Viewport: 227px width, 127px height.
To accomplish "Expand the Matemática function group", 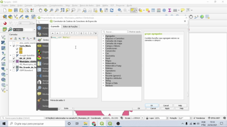I will coord(103,63).
